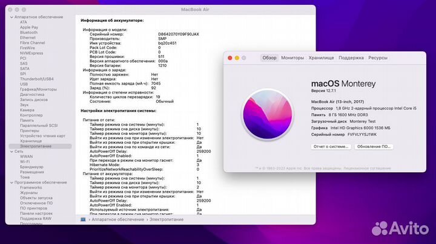Screen dimensions: 436x244
Task: Click the cycle count value 19
Action: (x=158, y=97)
